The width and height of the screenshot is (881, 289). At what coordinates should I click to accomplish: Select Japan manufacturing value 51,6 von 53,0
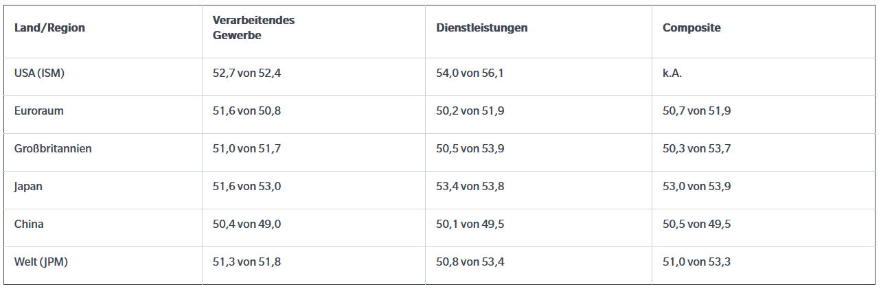pos(247,186)
